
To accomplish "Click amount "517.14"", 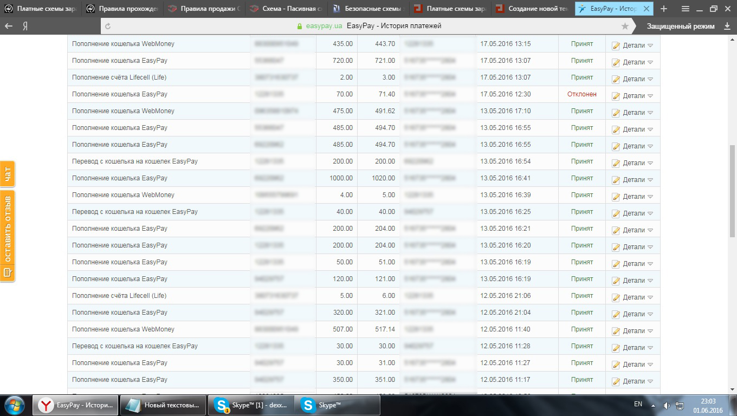I will 385,329.
